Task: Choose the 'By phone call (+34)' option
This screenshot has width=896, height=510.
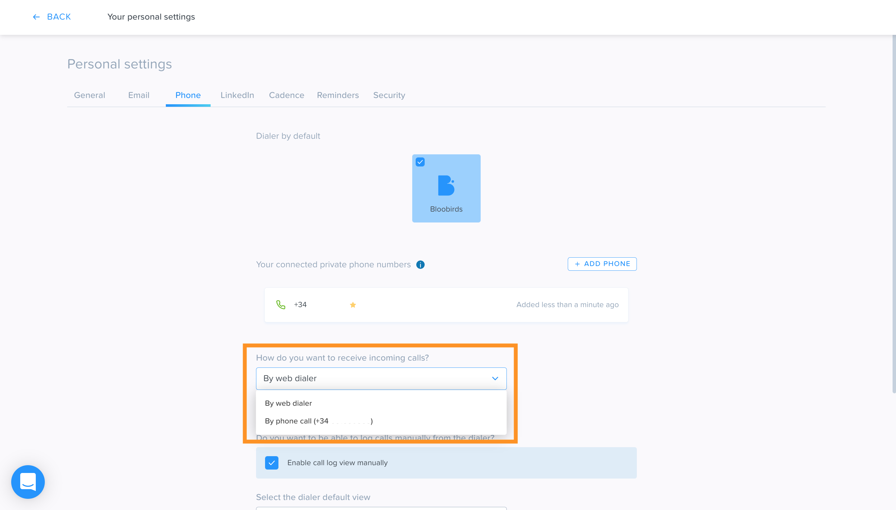Action: pos(381,421)
